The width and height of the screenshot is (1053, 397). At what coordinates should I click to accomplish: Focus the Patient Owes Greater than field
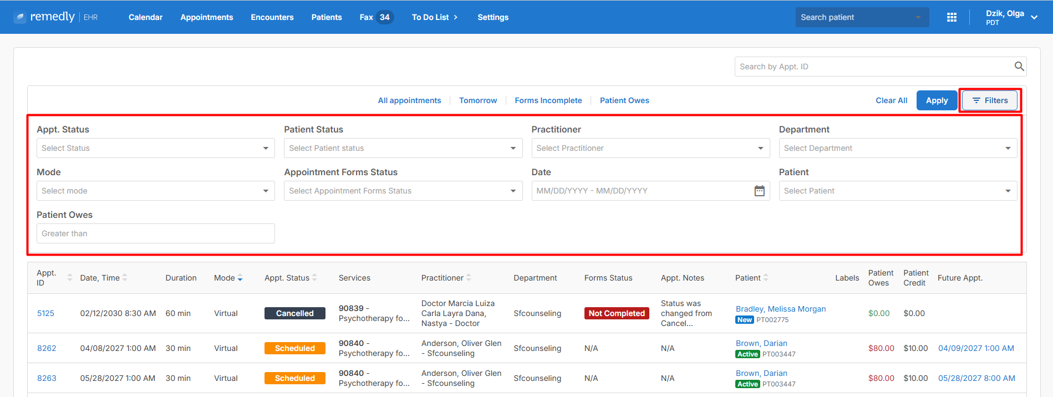pos(155,233)
